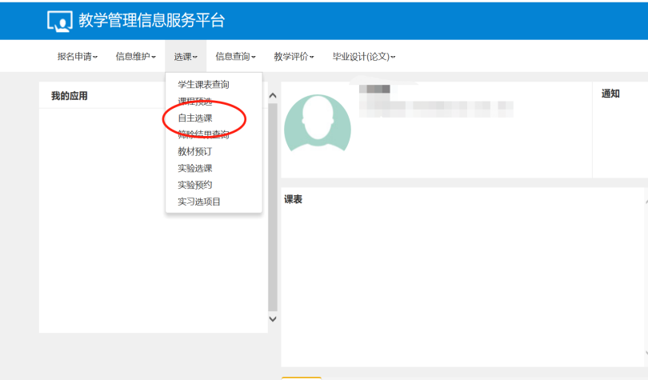Open 实习选项目 menu entry
The width and height of the screenshot is (648, 380).
pyautogui.click(x=199, y=202)
